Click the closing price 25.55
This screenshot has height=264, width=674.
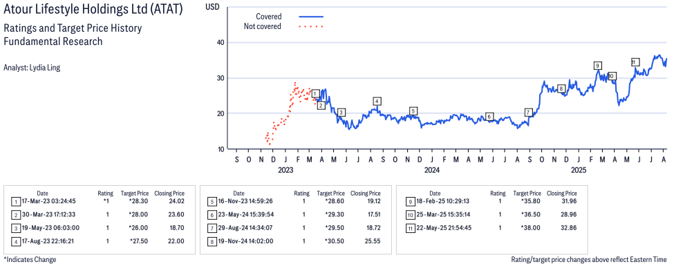(373, 241)
